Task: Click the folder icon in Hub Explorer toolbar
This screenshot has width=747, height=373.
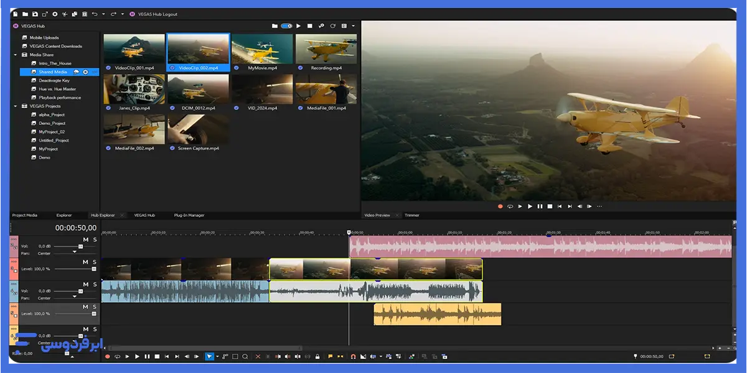Action: (x=275, y=26)
